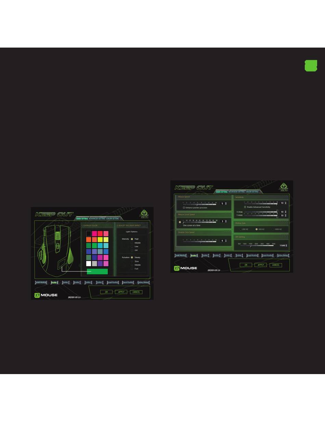Viewport: 325px width, 422px height.
Task: Click Load Profile in mouse-diagram window
Action: pos(113,282)
